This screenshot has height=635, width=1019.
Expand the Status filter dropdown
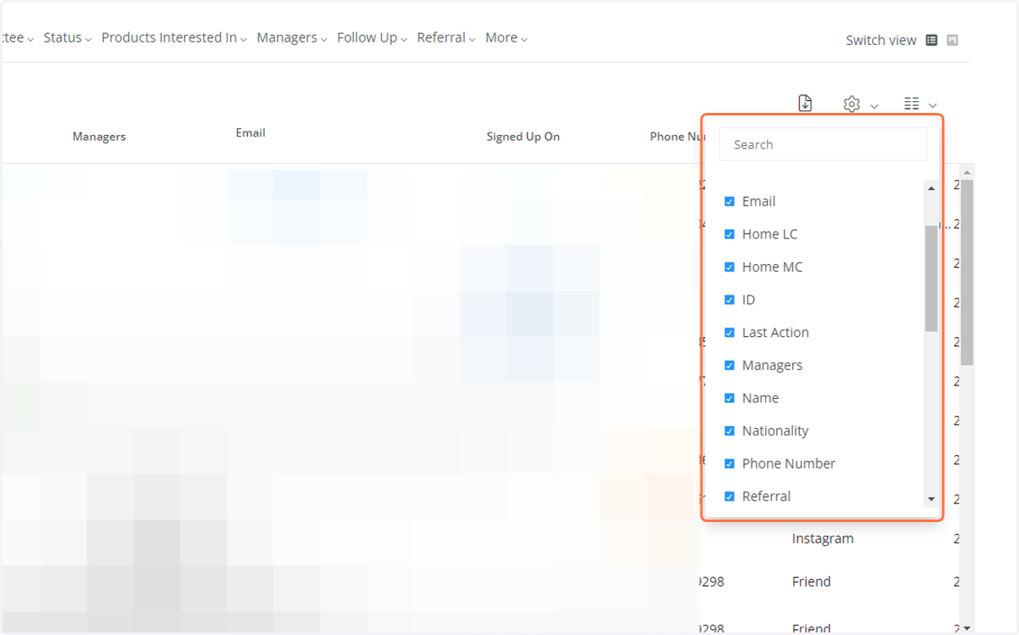pos(67,37)
